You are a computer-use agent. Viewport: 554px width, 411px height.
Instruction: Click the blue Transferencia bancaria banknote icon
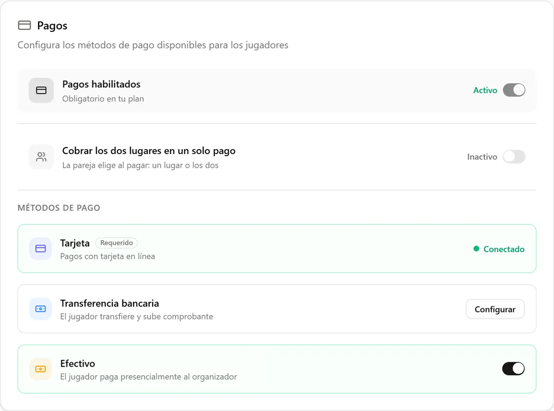(x=41, y=309)
